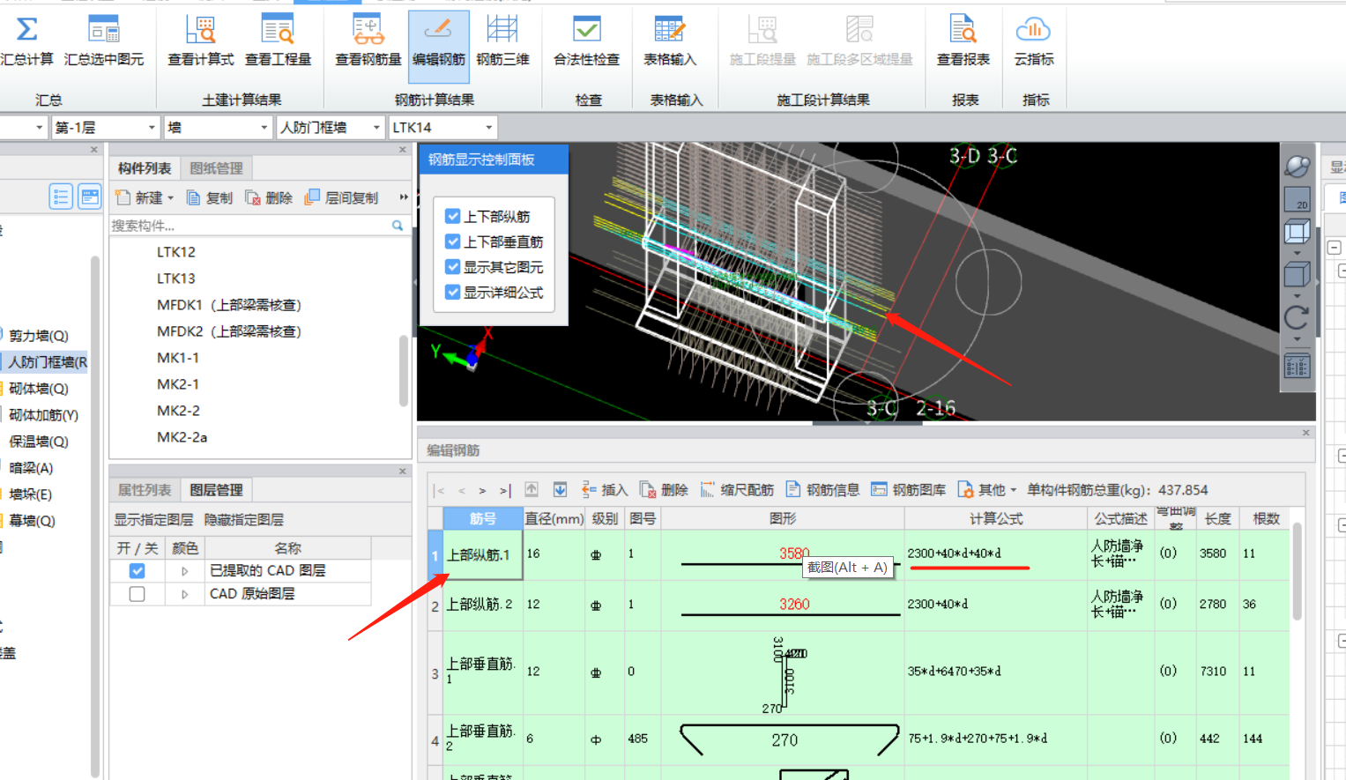Show 钢筋三维 rebar 3D view
This screenshot has width=1346, height=780.
pyautogui.click(x=502, y=41)
